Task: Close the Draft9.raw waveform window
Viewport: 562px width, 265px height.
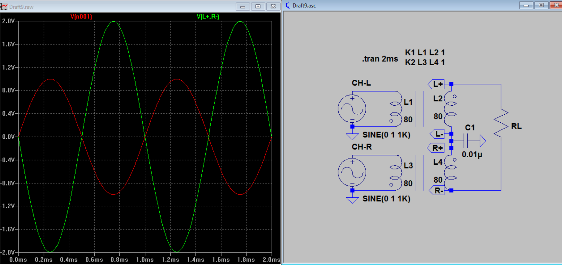Action: (x=273, y=7)
